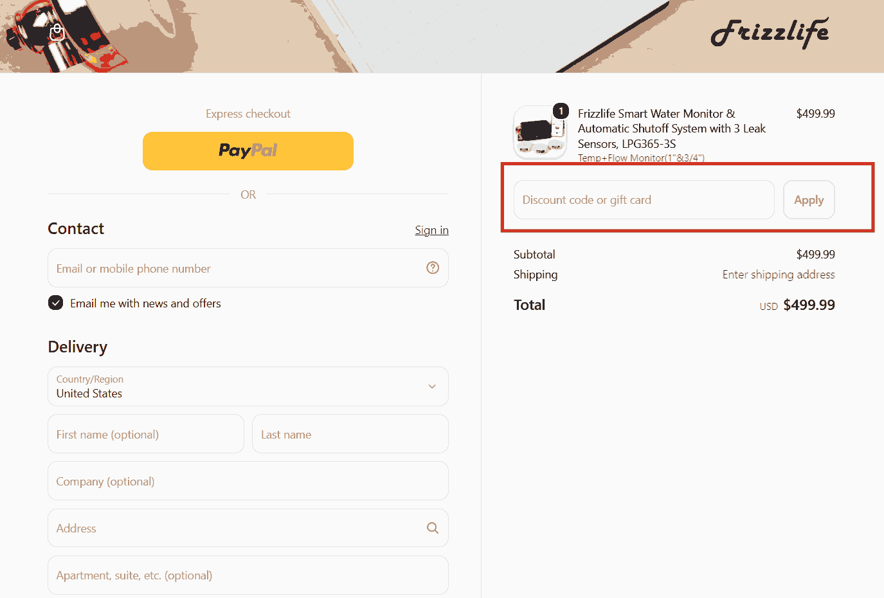The image size is (884, 598).
Task: Focus the Discount code or gift card field
Action: 644,200
